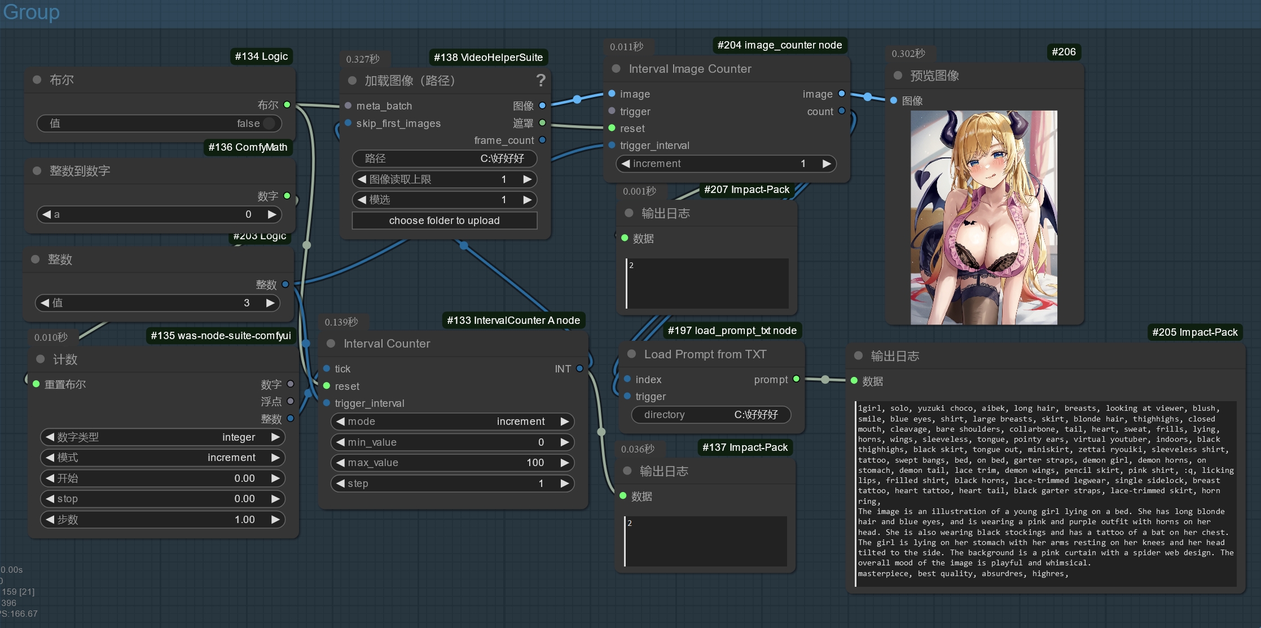Decrease the 值 3 in 整数 node
The width and height of the screenshot is (1261, 628).
point(45,303)
